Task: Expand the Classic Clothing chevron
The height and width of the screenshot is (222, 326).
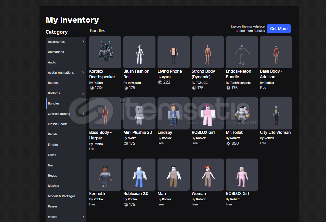Action: pyautogui.click(x=83, y=114)
